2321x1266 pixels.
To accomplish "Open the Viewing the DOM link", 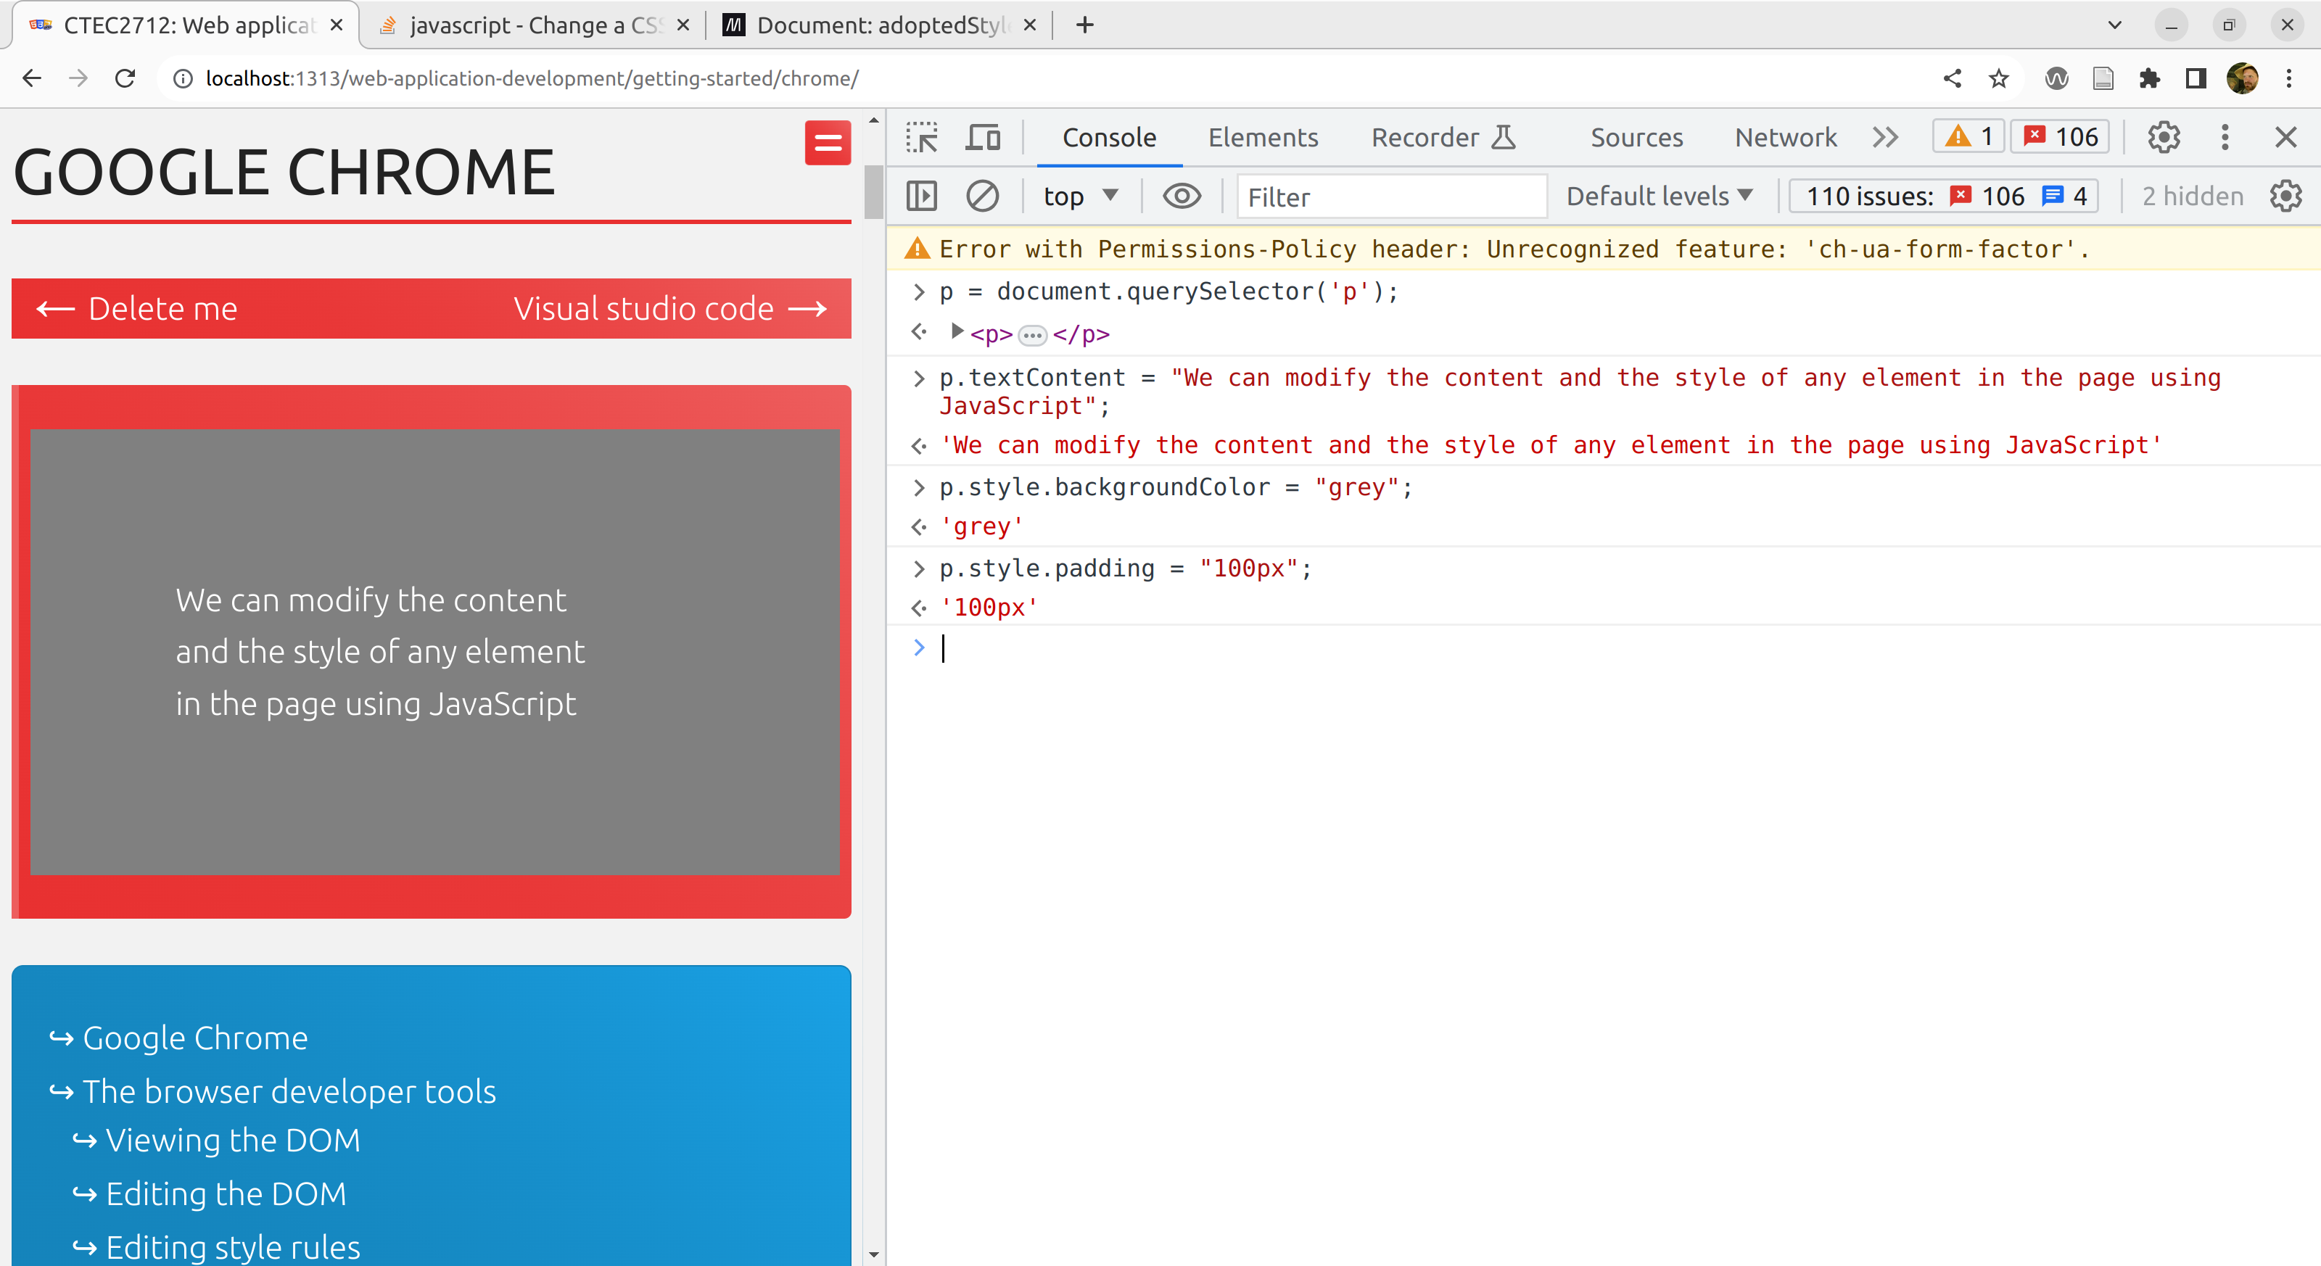I will (232, 1141).
